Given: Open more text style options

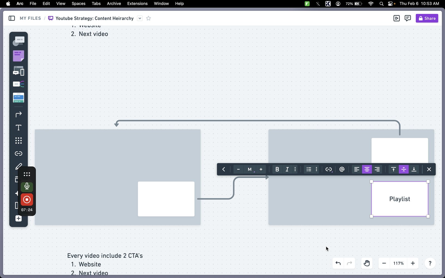Looking at the screenshot, I should [295, 169].
